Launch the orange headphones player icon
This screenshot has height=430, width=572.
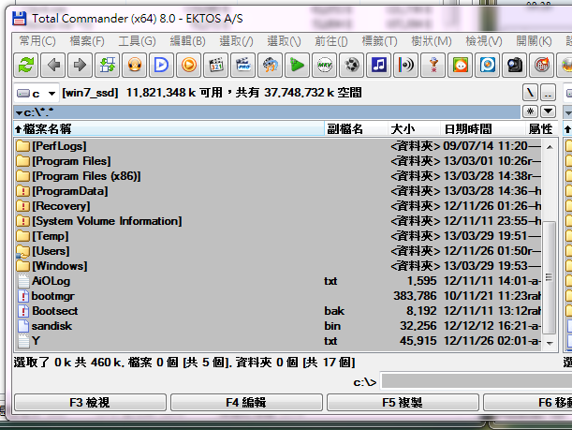135,66
